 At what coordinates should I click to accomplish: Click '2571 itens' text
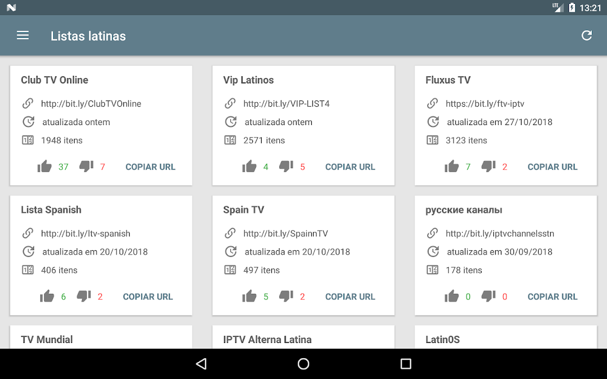click(264, 140)
